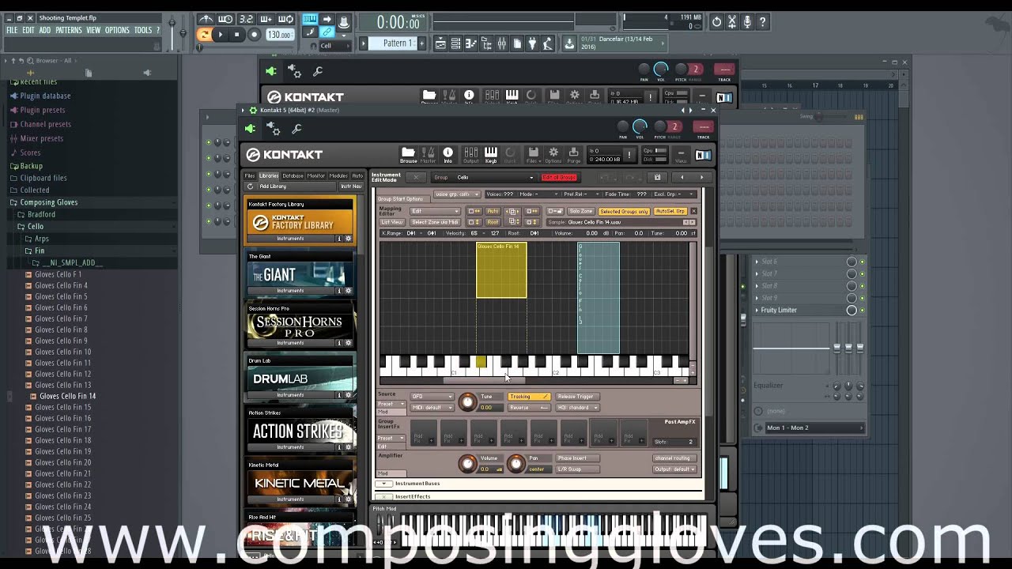Open the FL Studio mixer icon
Viewport: 1012px width, 569px height.
pyautogui.click(x=501, y=43)
